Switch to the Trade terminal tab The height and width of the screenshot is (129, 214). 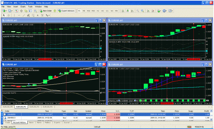point(8,123)
